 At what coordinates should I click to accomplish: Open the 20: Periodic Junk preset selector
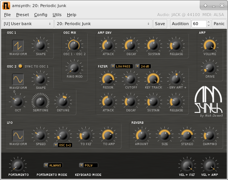pyautogui.click(x=103, y=24)
